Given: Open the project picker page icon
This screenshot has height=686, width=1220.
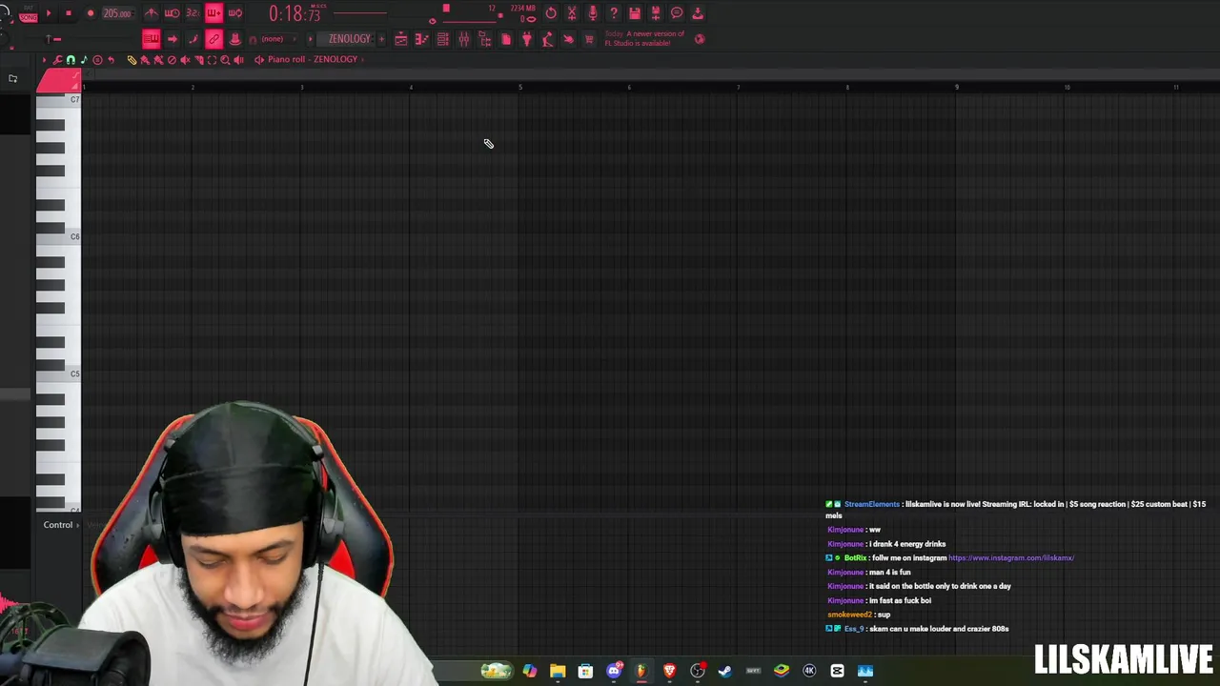Looking at the screenshot, I should click(506, 39).
